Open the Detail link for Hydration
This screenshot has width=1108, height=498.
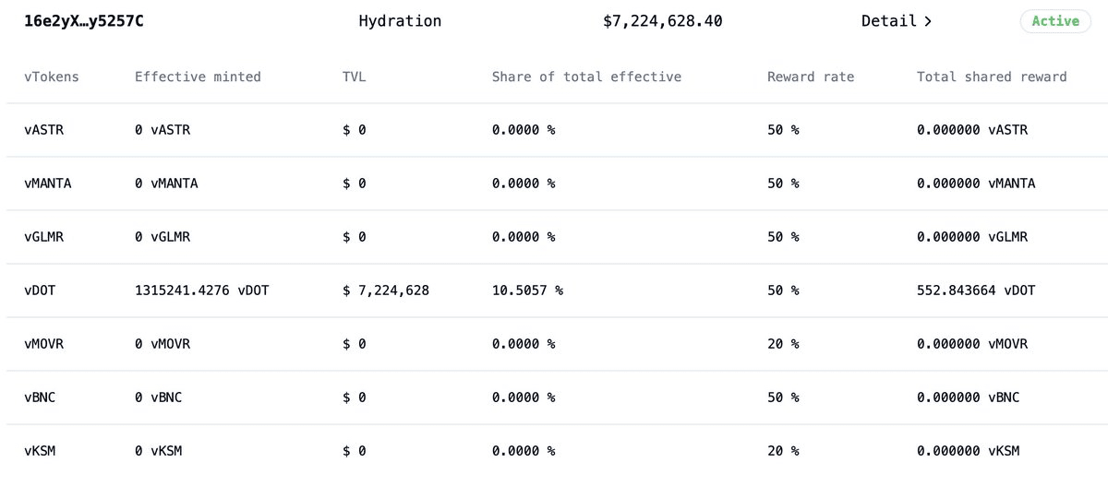pyautogui.click(x=890, y=20)
